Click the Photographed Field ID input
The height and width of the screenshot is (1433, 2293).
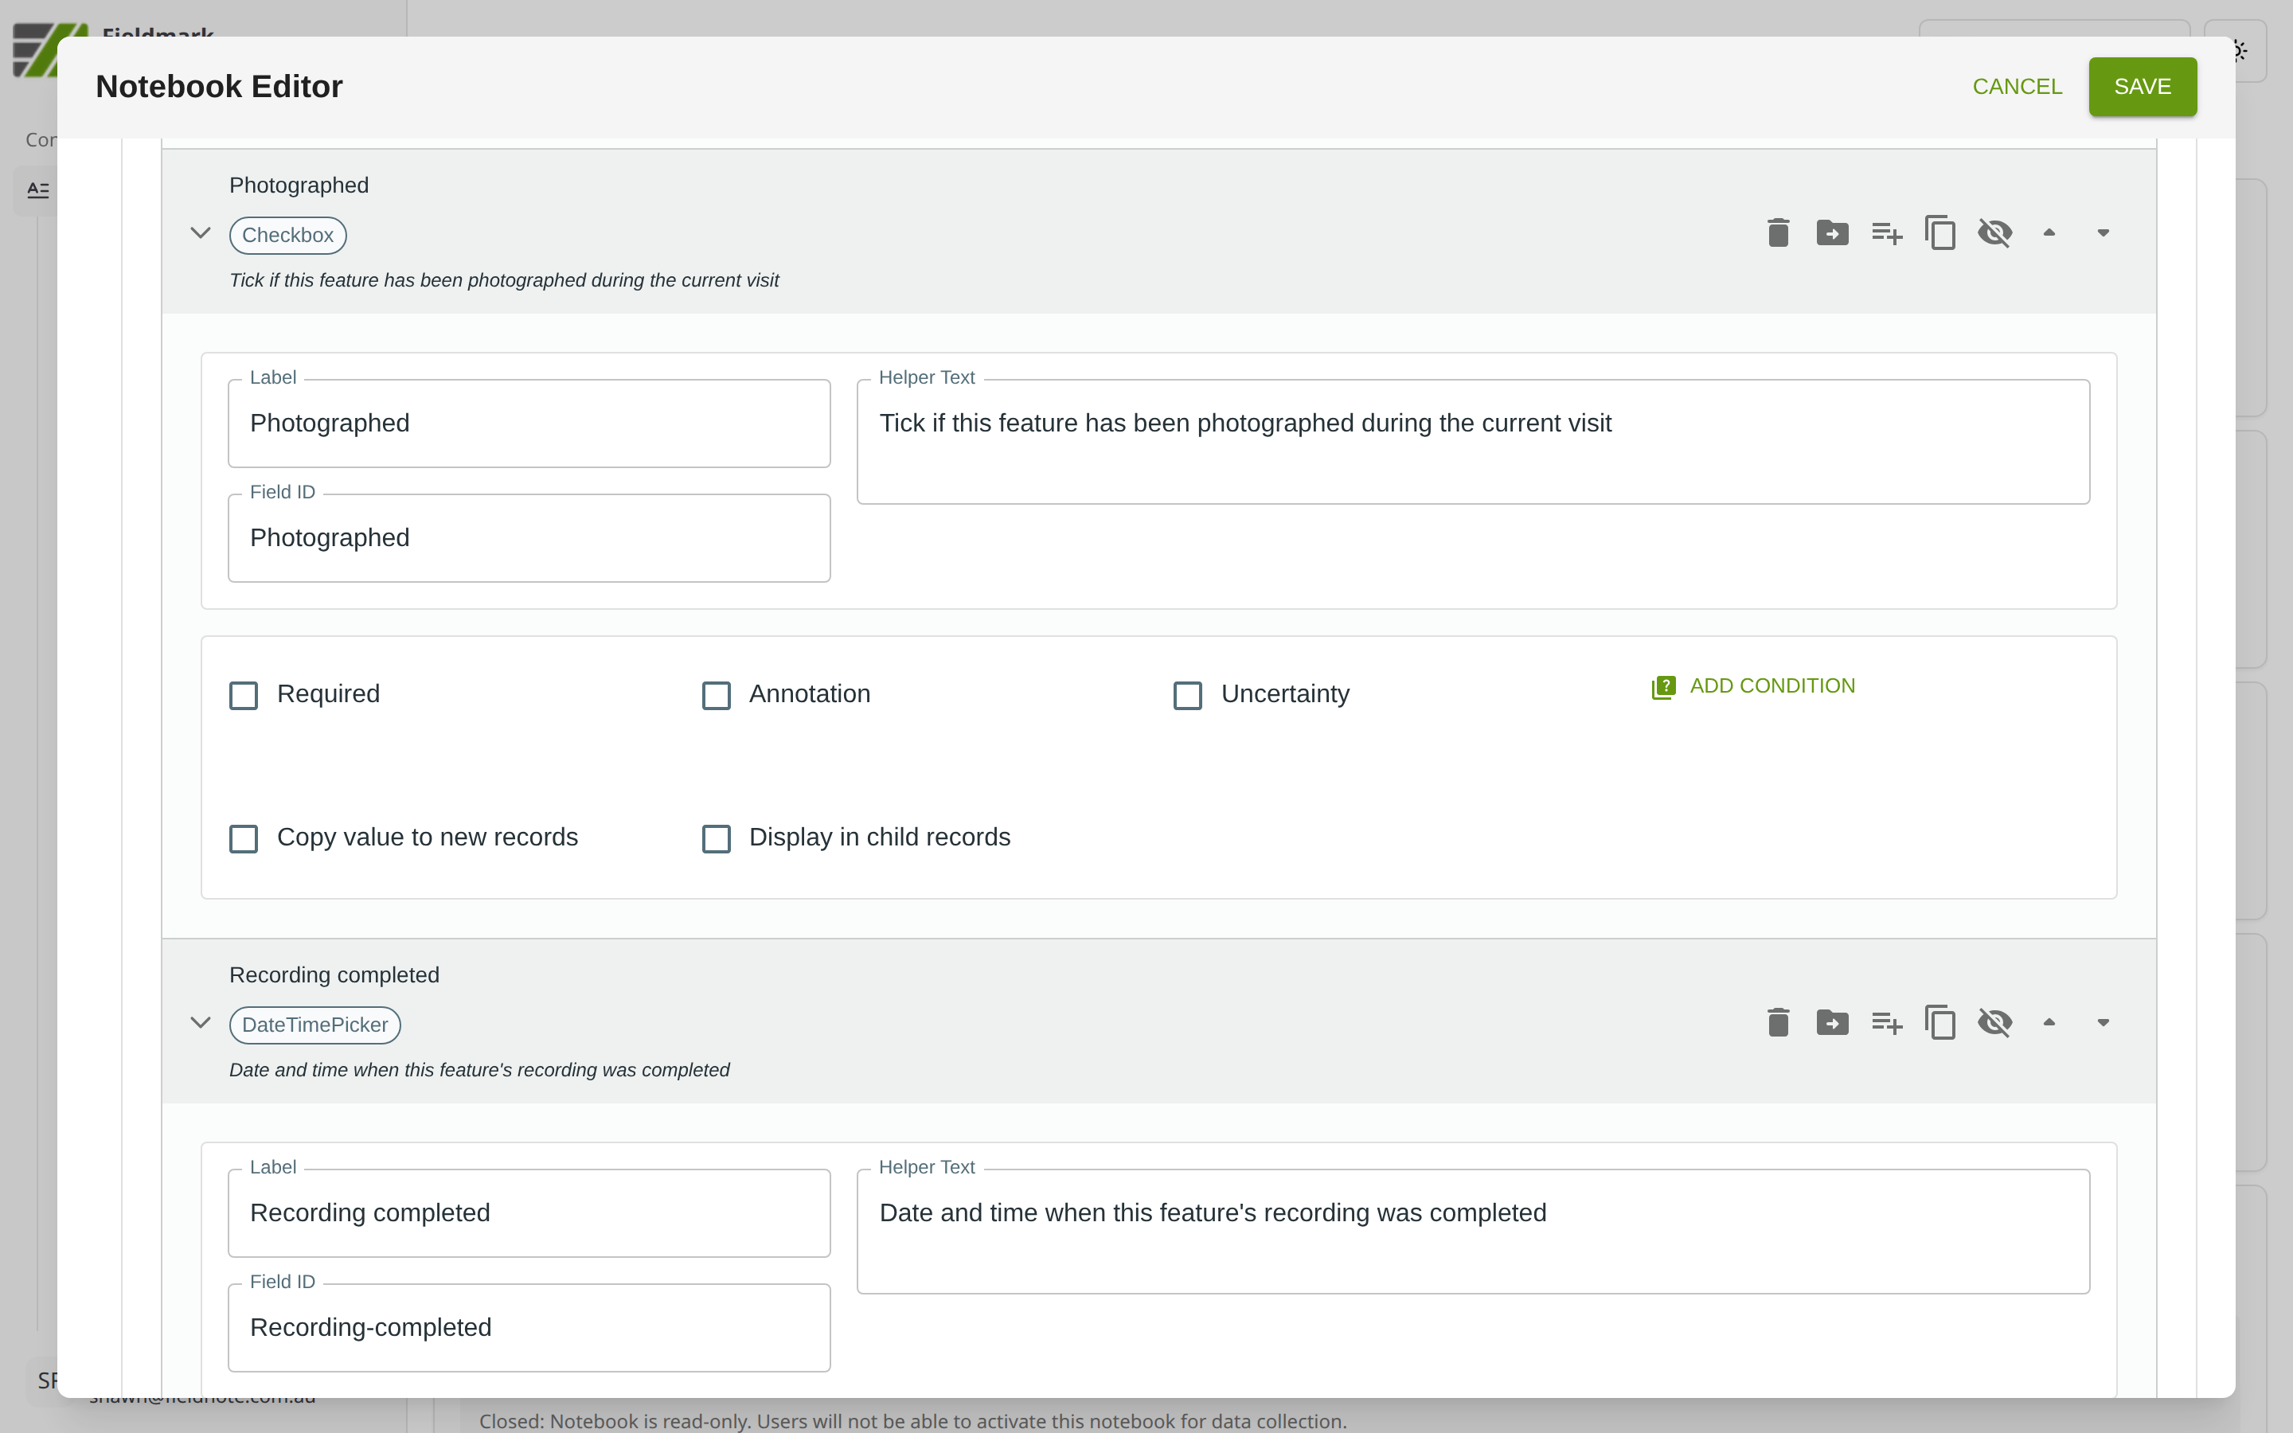pos(529,538)
